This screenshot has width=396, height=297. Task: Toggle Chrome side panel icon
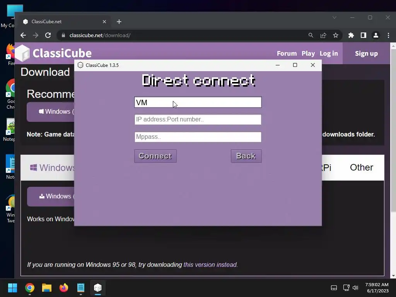[364, 35]
